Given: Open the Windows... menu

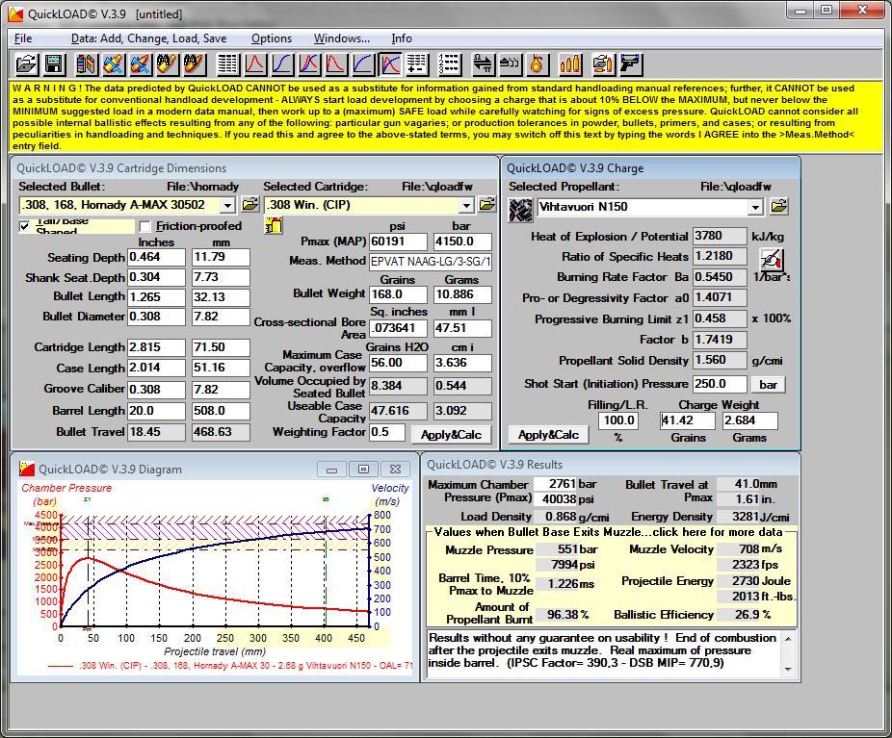Looking at the screenshot, I should pos(341,38).
